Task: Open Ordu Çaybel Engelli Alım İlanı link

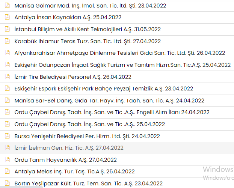Action: 112,112
